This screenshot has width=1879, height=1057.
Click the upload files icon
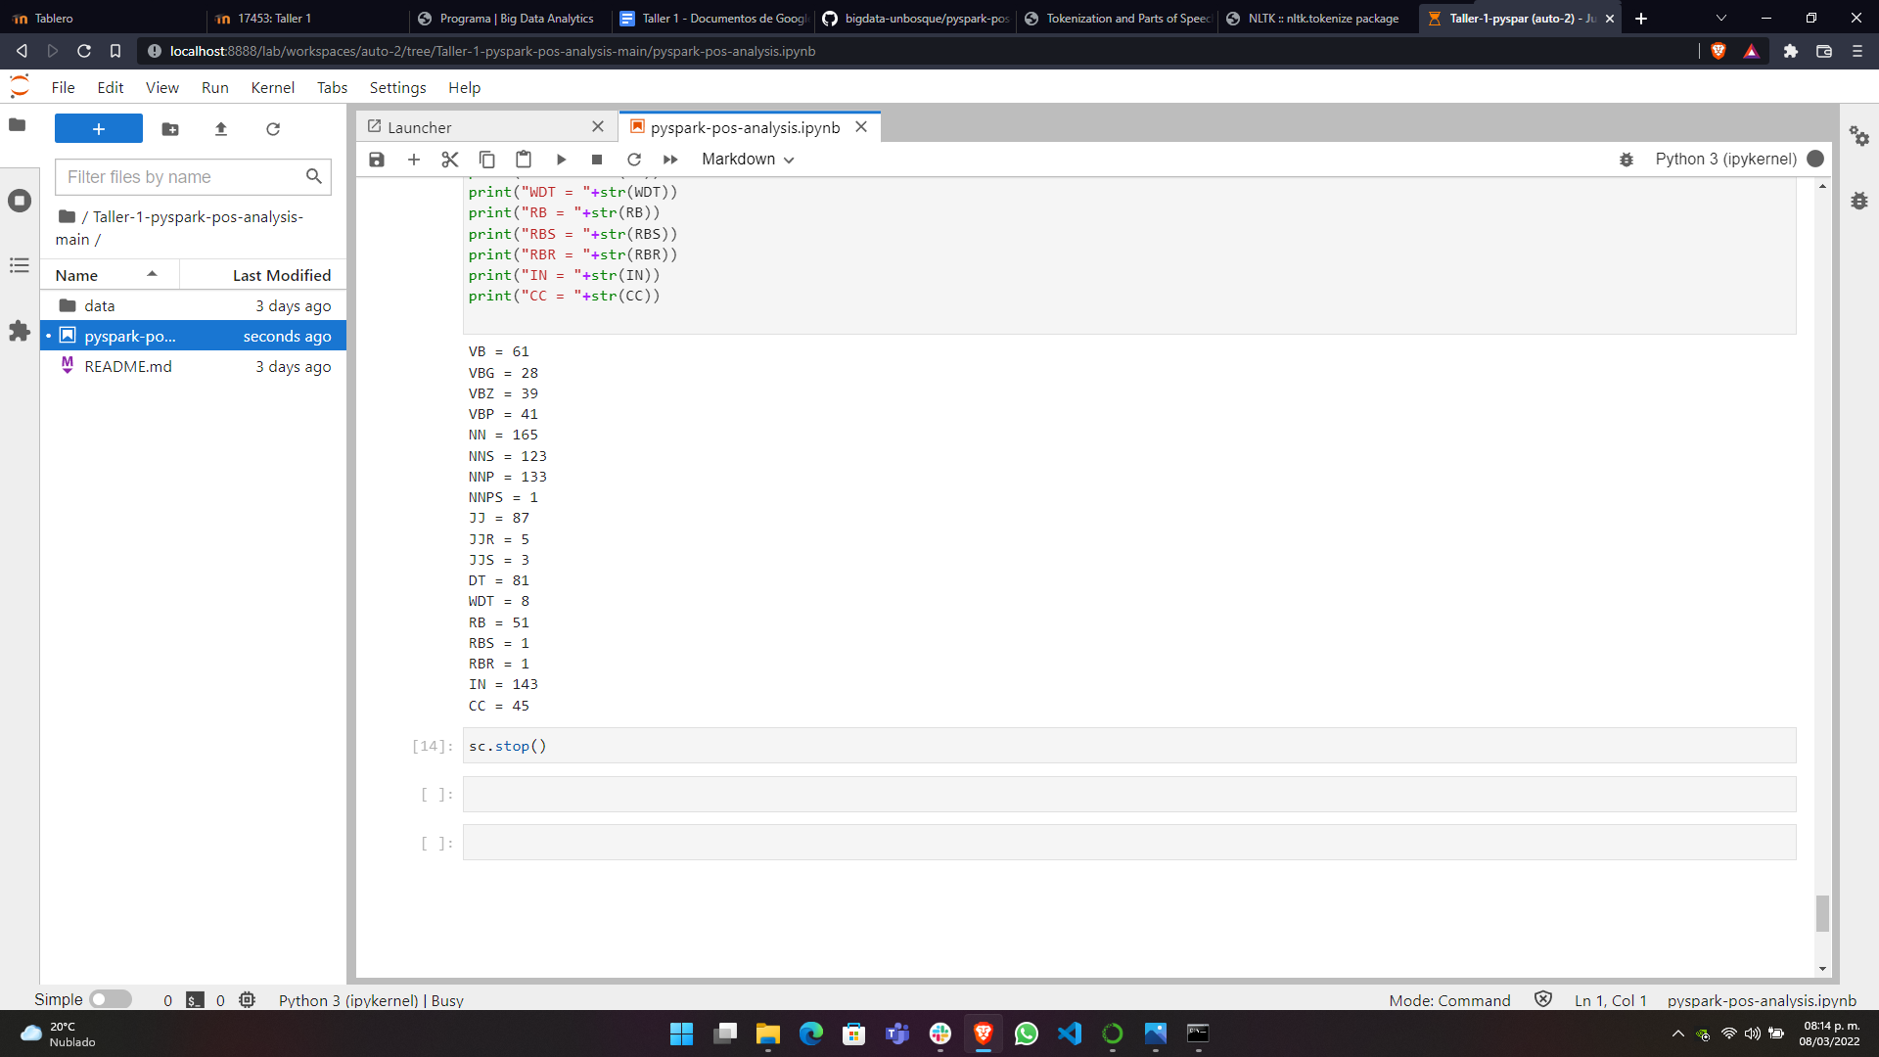(221, 129)
